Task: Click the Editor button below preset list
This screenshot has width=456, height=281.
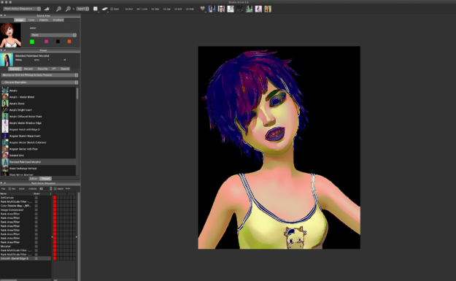Action: [34, 179]
